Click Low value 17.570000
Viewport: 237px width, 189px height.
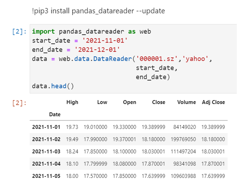[x=95, y=176]
